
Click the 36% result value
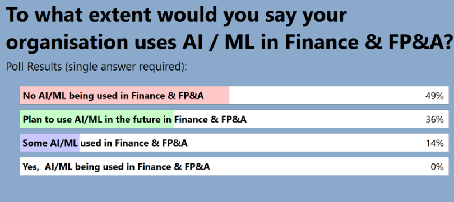point(434,119)
